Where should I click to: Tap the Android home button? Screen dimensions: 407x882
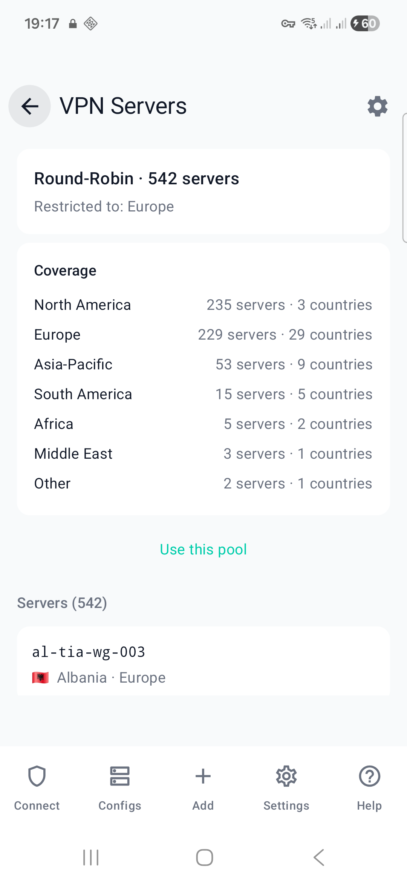205,858
